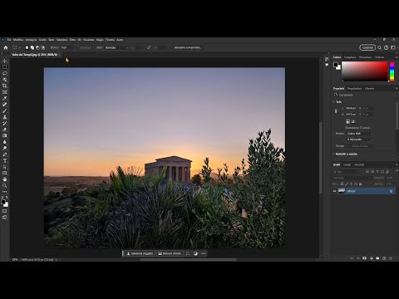Viewport: 399px width, 299px height.
Task: Click Rimuovi sfondo in contextual bar
Action: pos(170,253)
